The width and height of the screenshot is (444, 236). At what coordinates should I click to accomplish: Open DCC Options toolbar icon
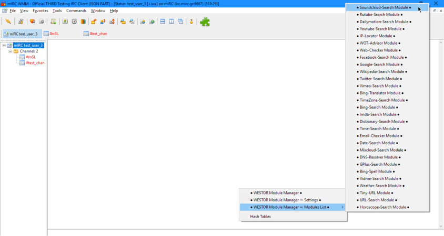pos(112,22)
